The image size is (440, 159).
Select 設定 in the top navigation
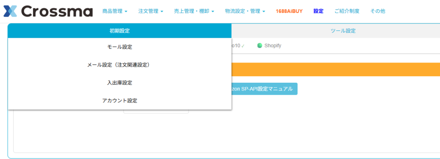coord(318,11)
